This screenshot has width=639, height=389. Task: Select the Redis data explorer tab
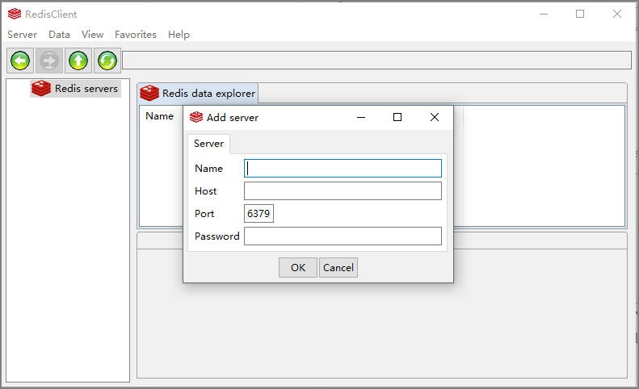click(x=198, y=94)
